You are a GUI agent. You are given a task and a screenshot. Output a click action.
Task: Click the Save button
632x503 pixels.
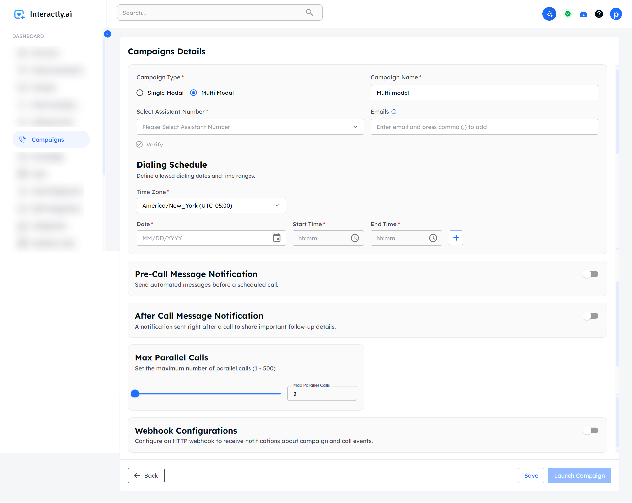click(x=531, y=476)
